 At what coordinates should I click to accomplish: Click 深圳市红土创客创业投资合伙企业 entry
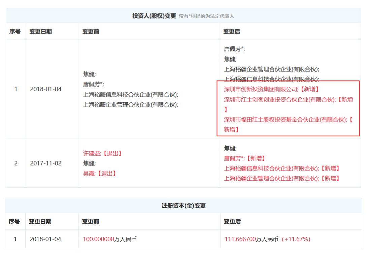pos(289,104)
